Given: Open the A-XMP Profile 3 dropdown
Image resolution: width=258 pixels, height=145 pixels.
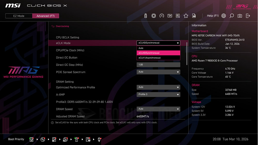Looking at the screenshot, I should (x=158, y=94).
